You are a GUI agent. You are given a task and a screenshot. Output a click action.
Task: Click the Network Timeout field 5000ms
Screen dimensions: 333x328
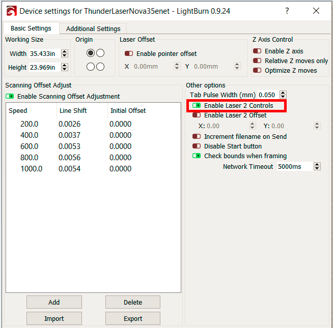tap(295, 167)
